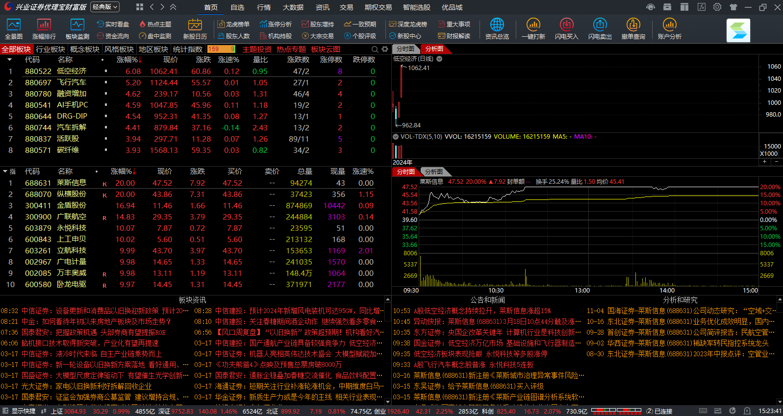Open the 全景图 panorama view icon
The height and width of the screenshot is (416, 783).
(13, 29)
